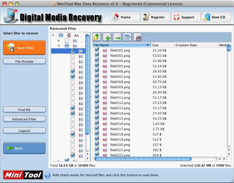Toggle checkbox of the highlighted tree folder
Viewport: 234px width, 183px height.
[x=73, y=51]
